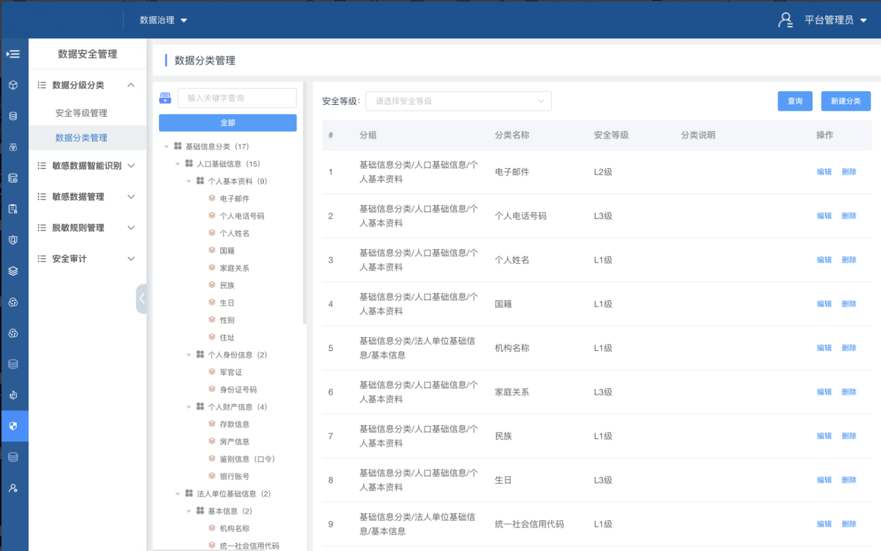The height and width of the screenshot is (551, 881).
Task: Select the 数据分类管理 submenu item
Action: pyautogui.click(x=81, y=137)
